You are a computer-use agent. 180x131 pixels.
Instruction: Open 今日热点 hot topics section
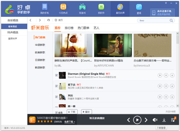click(x=63, y=9)
